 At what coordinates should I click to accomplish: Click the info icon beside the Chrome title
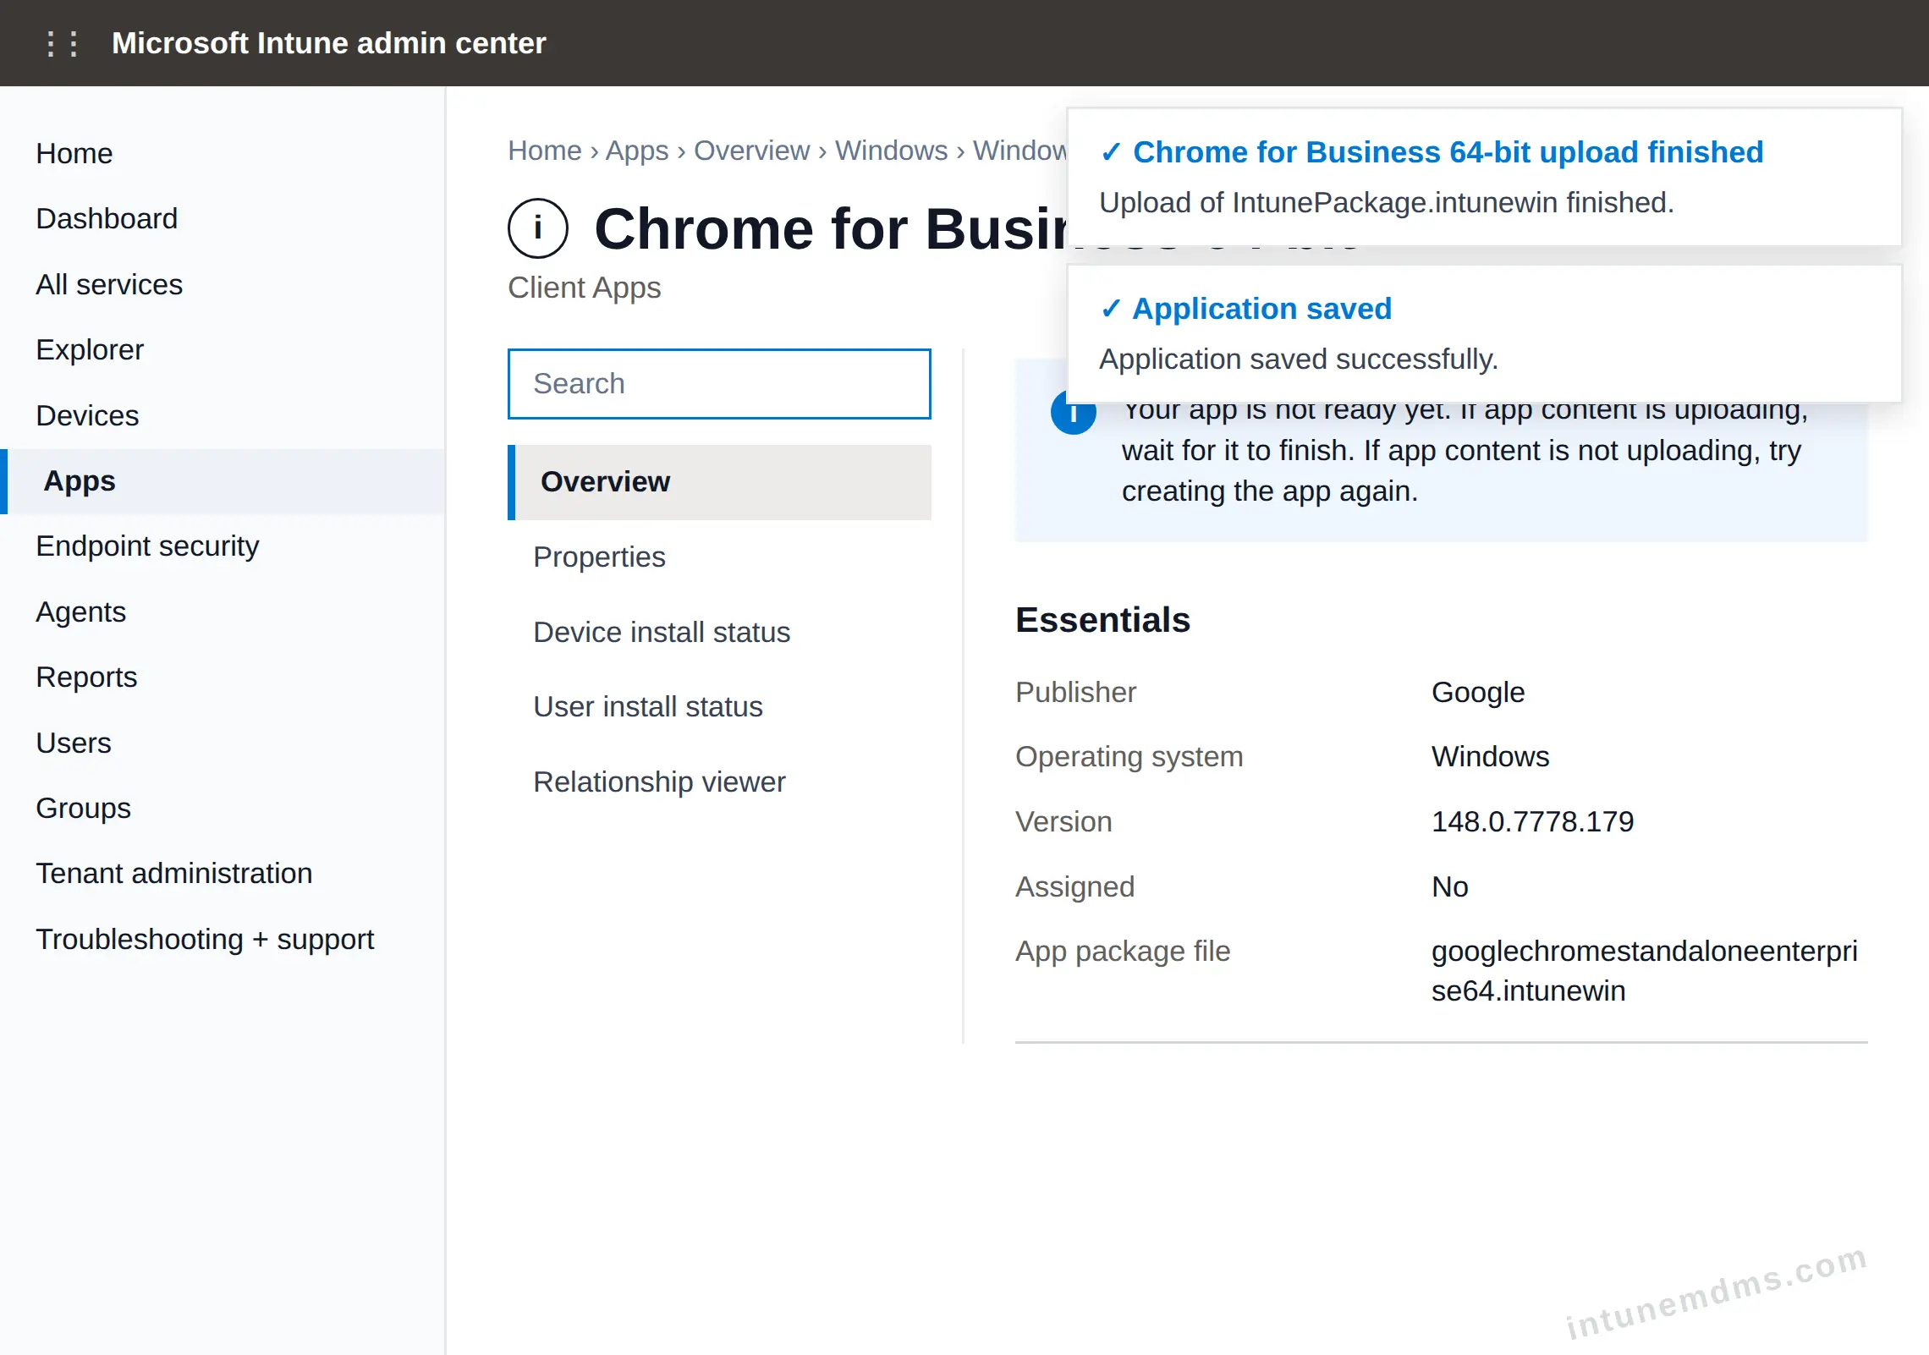(x=538, y=228)
